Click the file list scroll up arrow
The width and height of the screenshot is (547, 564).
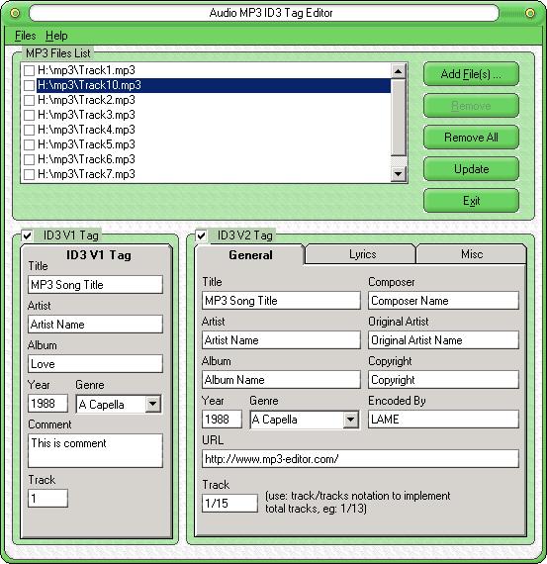(398, 71)
